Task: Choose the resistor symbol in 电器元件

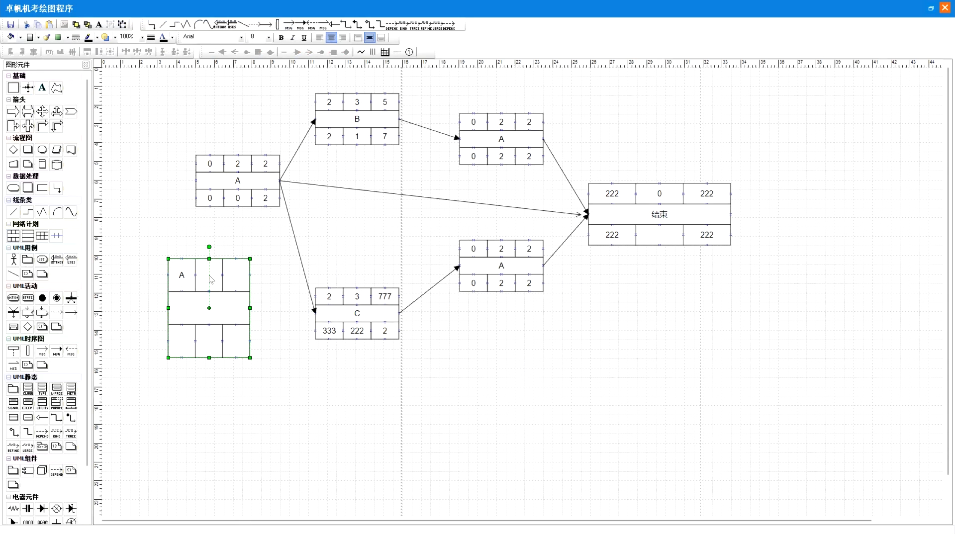Action: 13,508
